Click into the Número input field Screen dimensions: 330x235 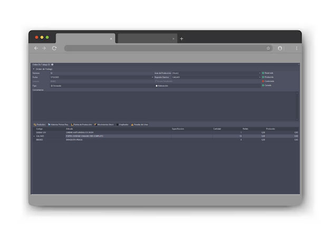[100, 73]
